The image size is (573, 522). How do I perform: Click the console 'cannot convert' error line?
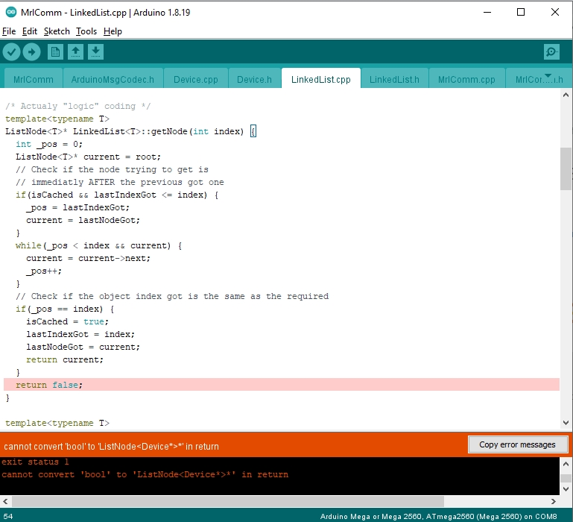click(145, 474)
